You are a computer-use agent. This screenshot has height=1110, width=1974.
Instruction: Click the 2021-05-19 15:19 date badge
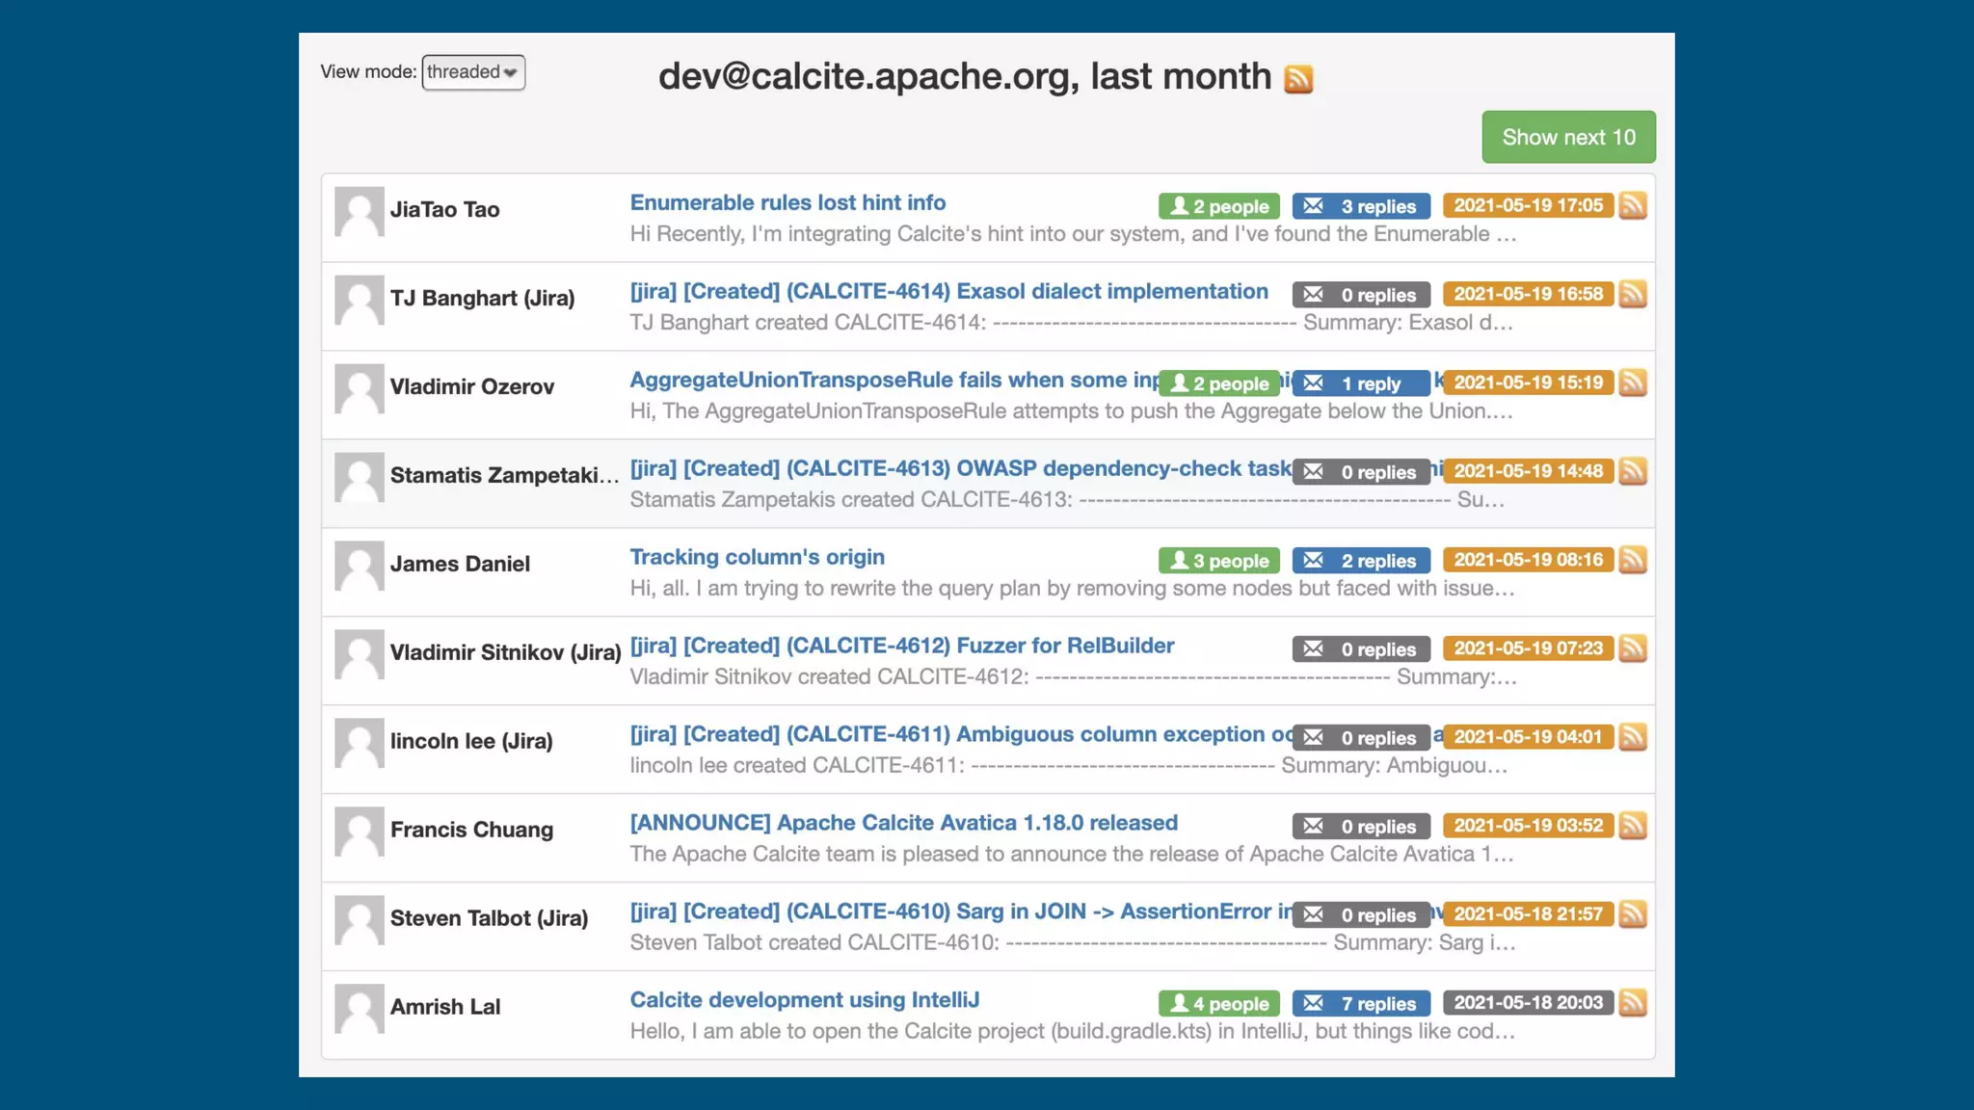pos(1528,383)
